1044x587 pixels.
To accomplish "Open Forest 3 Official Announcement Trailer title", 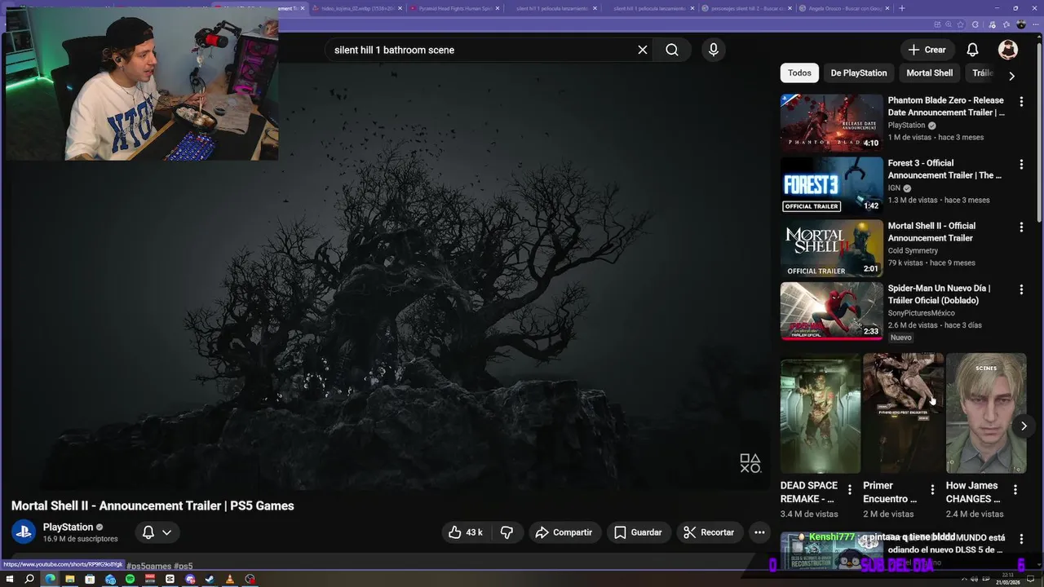I will tap(944, 169).
